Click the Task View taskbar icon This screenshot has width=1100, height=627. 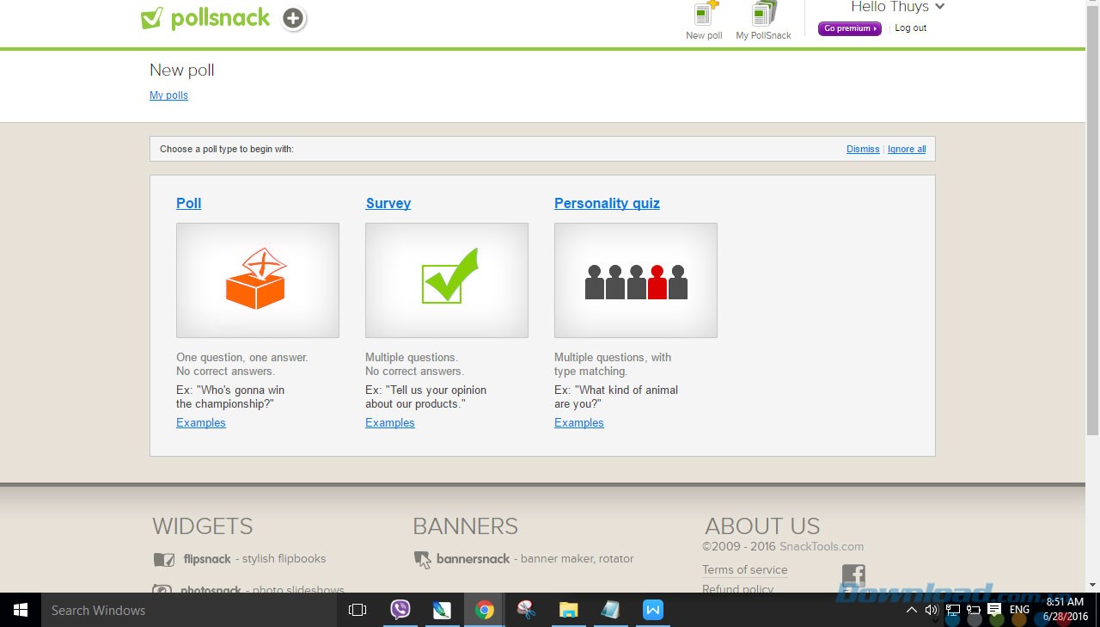point(357,610)
